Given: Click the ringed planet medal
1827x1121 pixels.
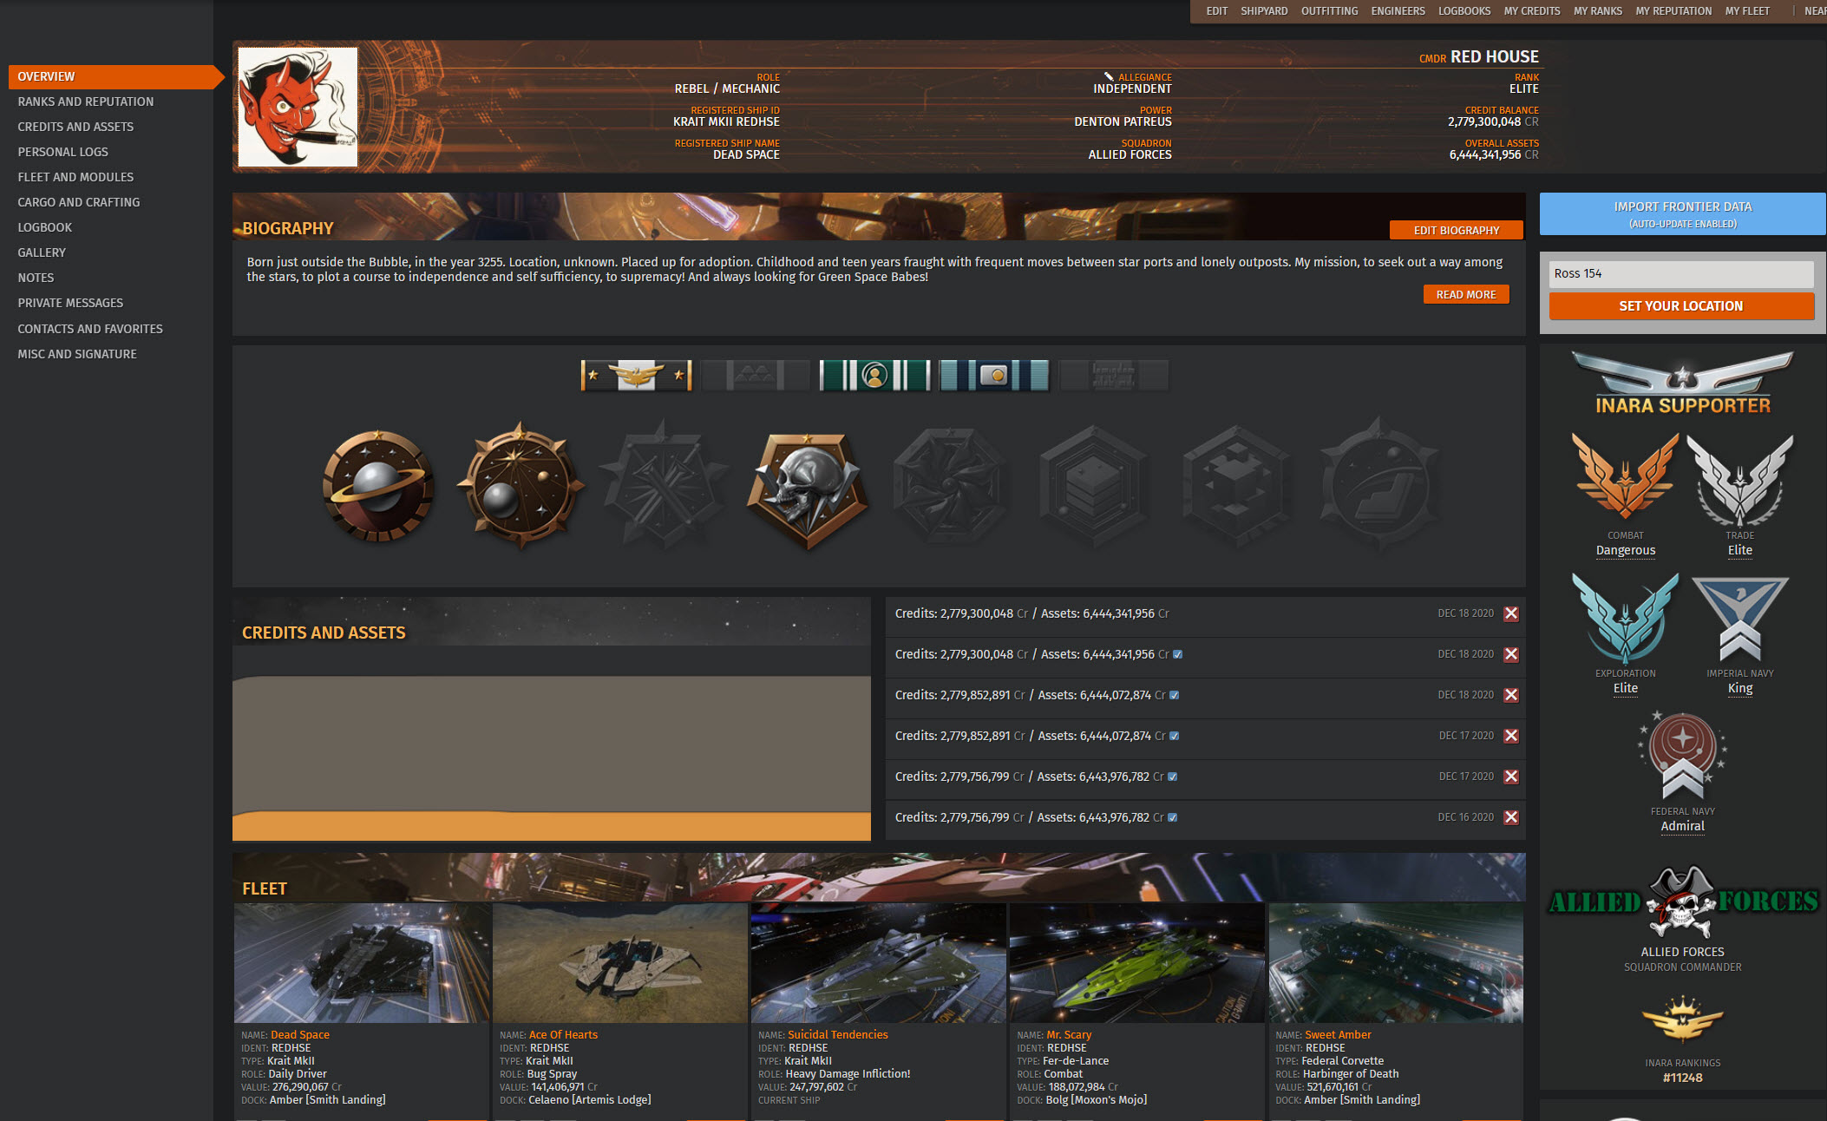Looking at the screenshot, I should point(378,485).
